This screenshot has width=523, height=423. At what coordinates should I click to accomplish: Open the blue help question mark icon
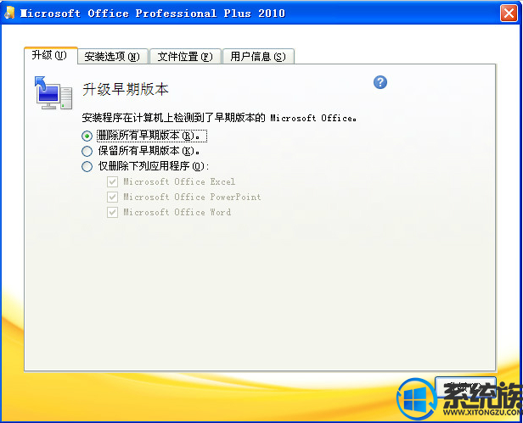click(x=380, y=82)
